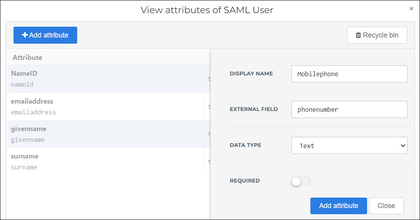Click the EXTERNAL FIELD label text

pyautogui.click(x=254, y=109)
